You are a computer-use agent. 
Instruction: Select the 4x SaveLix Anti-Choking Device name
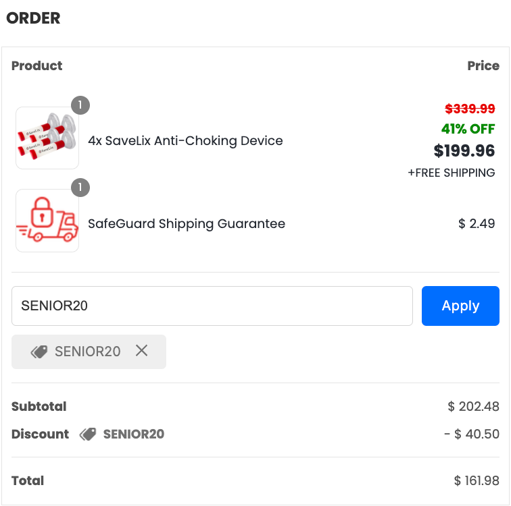pyautogui.click(x=185, y=141)
